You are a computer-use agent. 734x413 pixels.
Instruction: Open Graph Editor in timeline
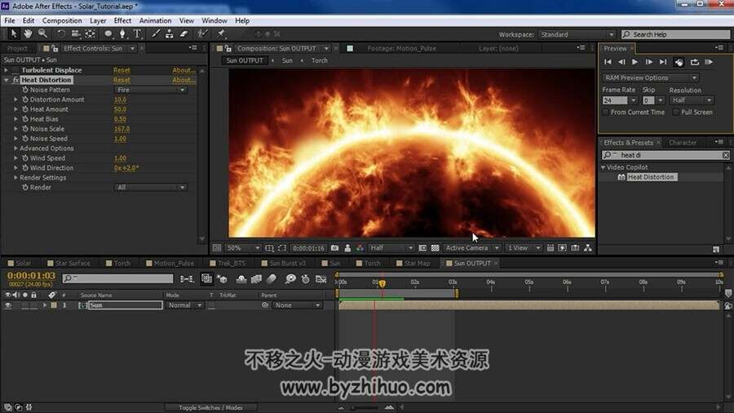tap(321, 278)
